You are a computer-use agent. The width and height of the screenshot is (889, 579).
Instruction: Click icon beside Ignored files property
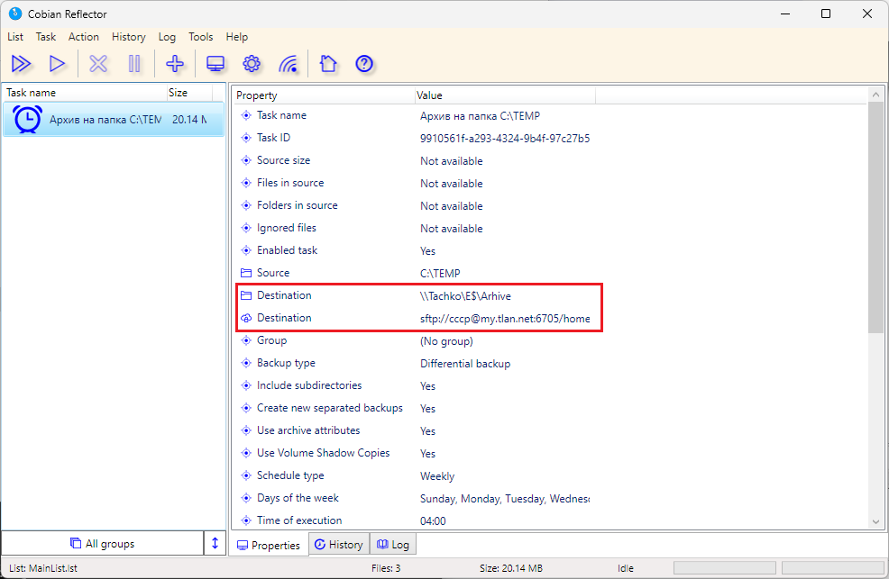(x=246, y=228)
